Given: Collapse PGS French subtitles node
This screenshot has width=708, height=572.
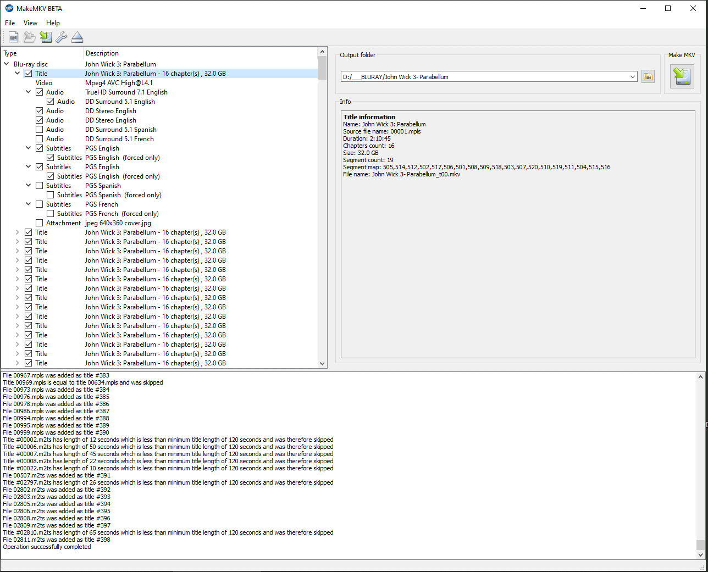Looking at the screenshot, I should click(x=29, y=204).
